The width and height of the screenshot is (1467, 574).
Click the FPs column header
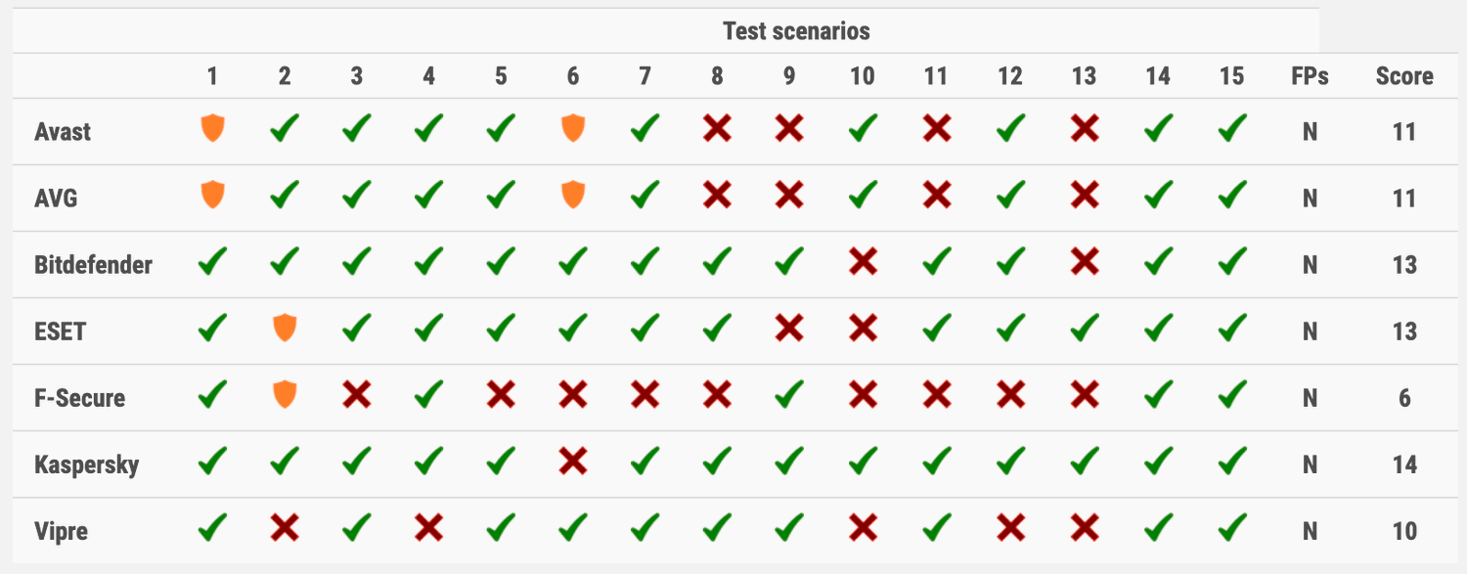pyautogui.click(x=1310, y=76)
